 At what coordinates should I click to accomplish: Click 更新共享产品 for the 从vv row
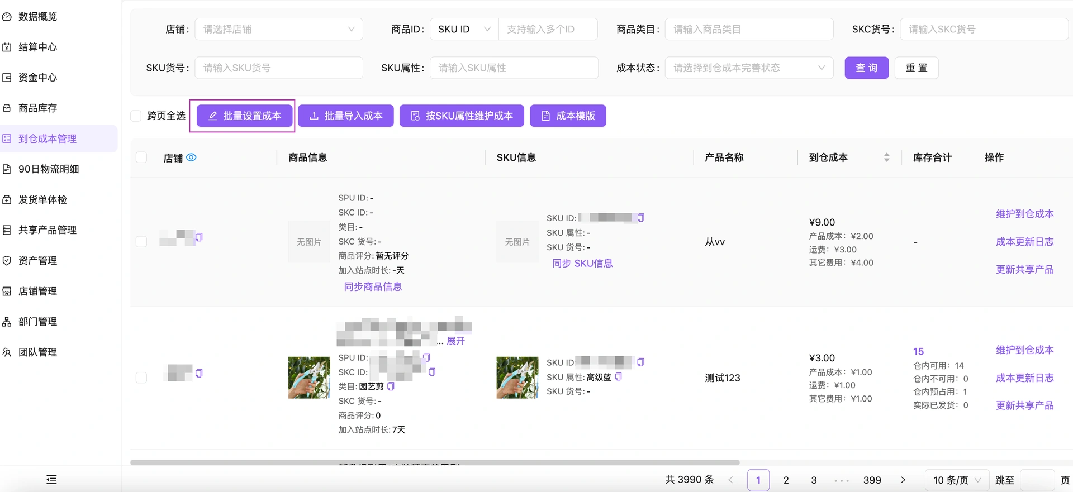pyautogui.click(x=1025, y=270)
